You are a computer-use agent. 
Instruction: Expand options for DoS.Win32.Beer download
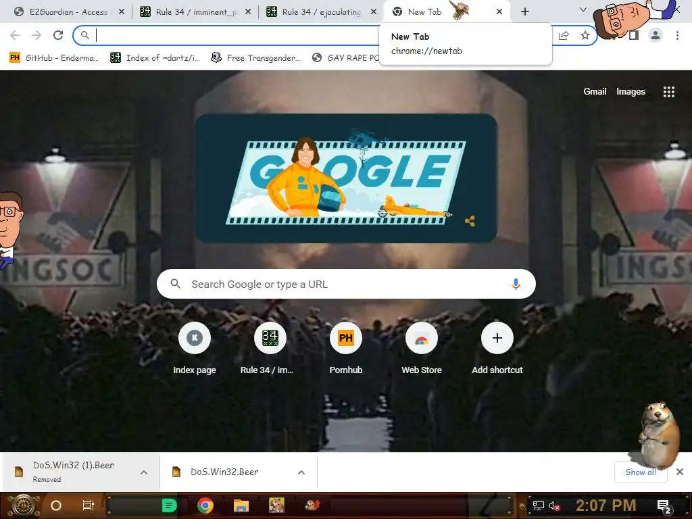[301, 472]
